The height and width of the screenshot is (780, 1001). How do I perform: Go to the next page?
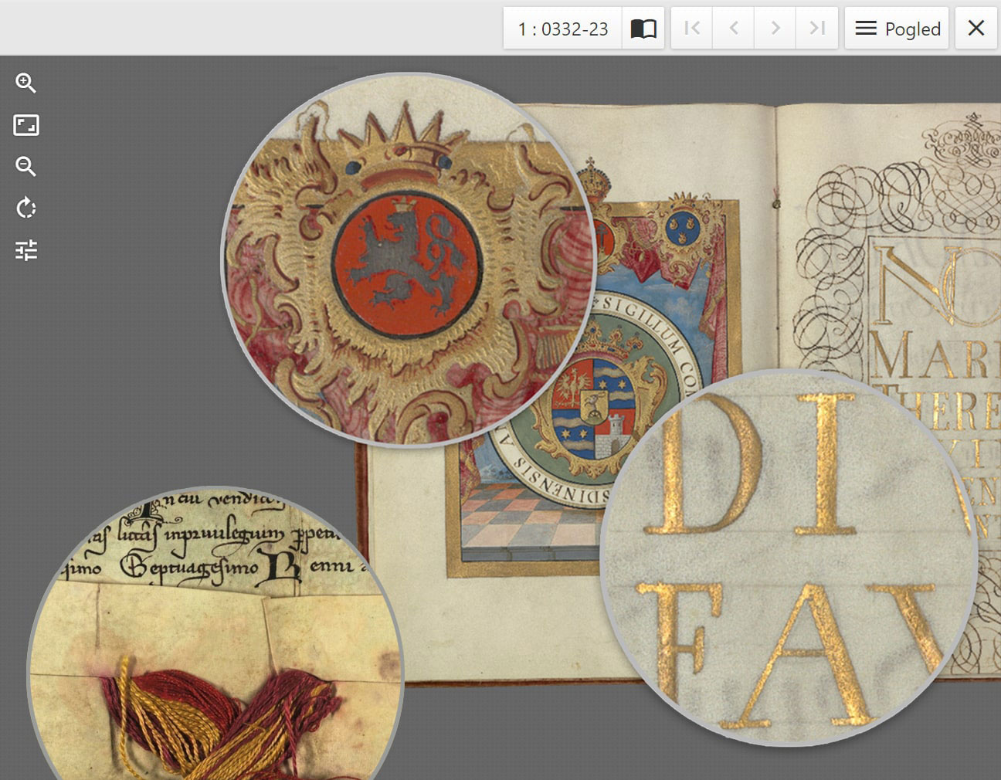click(775, 29)
